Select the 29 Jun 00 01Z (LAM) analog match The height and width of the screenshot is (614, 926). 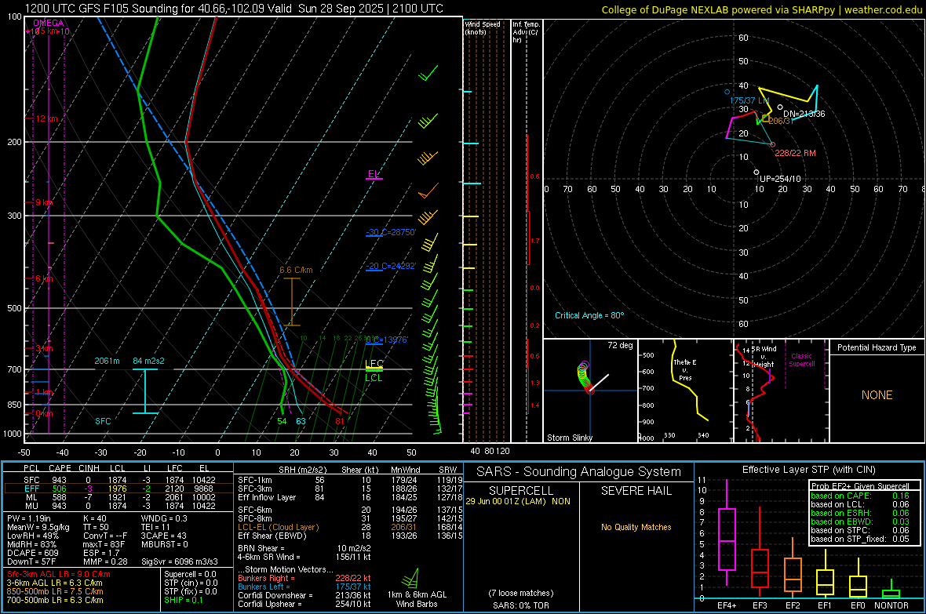click(x=518, y=501)
